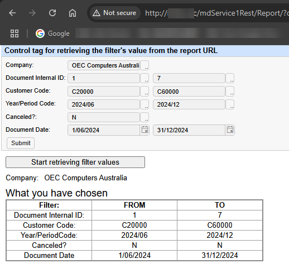Open calendar picker for 1/06/2024 date
This screenshot has height=273, width=289.
click(144, 130)
